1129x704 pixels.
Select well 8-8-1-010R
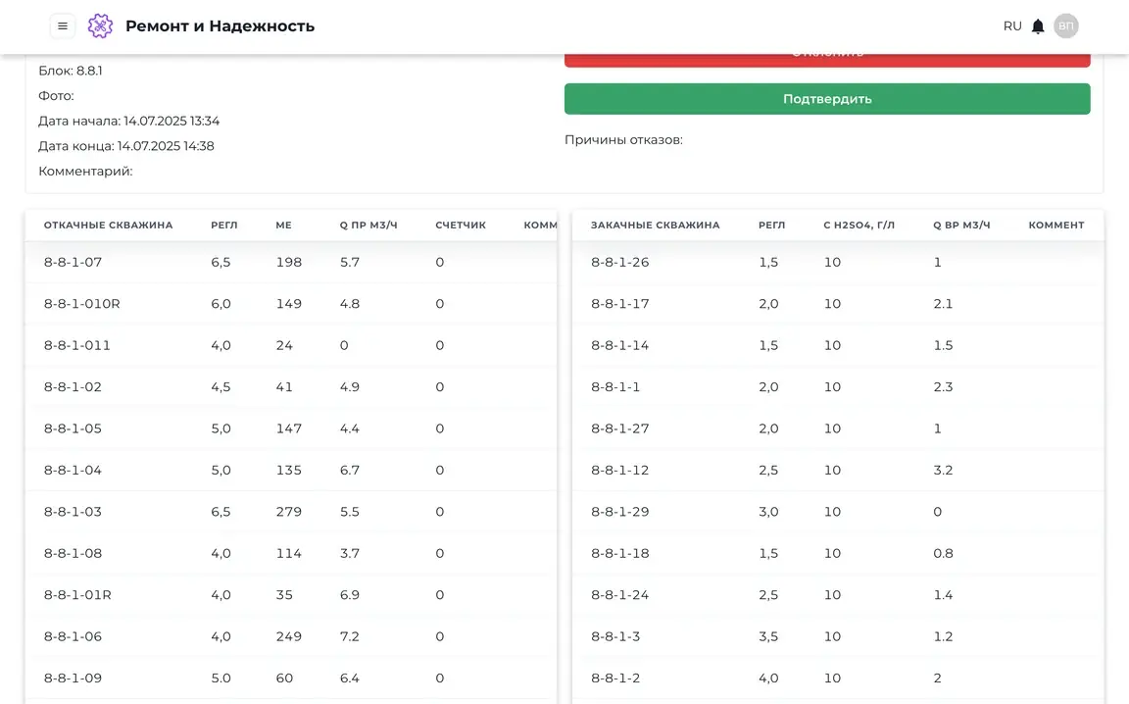(x=291, y=304)
